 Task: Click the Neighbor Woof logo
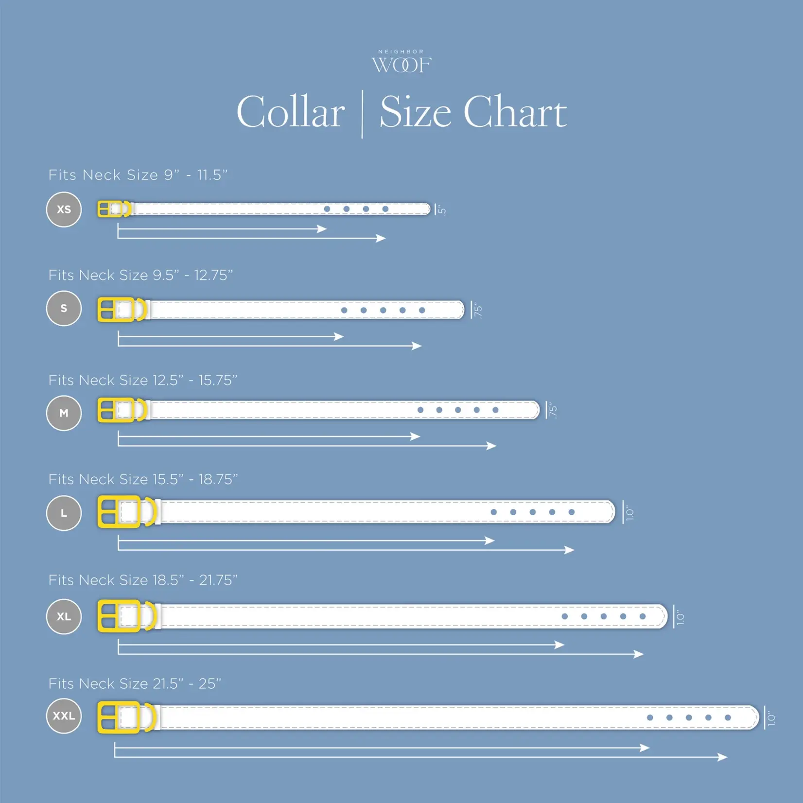coord(401,62)
